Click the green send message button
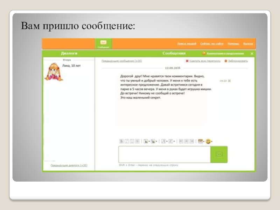This screenshot has height=210, width=280. [x=219, y=154]
